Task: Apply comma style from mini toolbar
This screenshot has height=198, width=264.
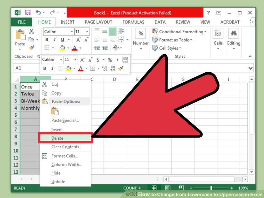Action: tap(117, 60)
